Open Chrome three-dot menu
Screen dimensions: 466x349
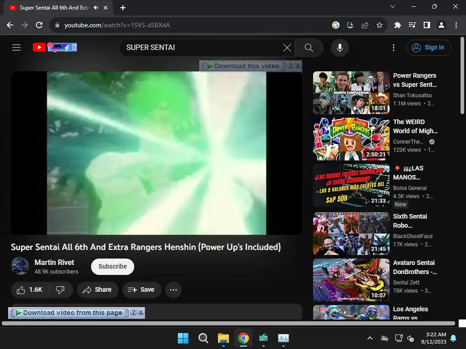(x=456, y=25)
